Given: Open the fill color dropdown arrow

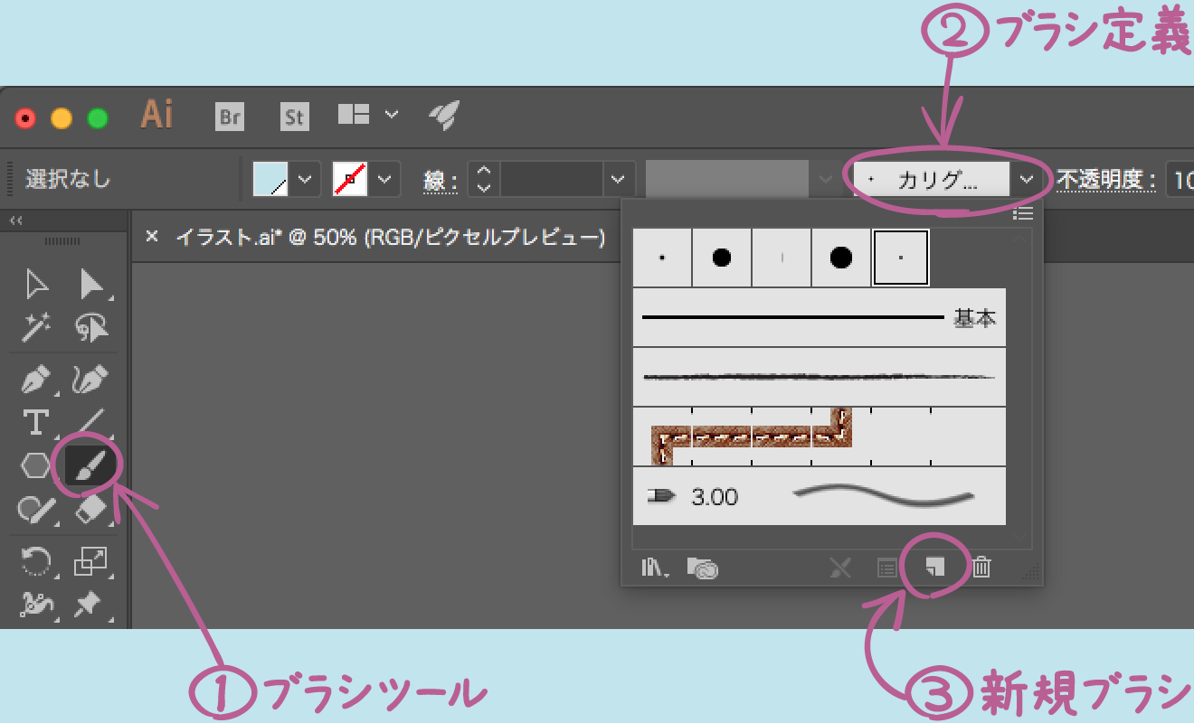Looking at the screenshot, I should point(305,178).
